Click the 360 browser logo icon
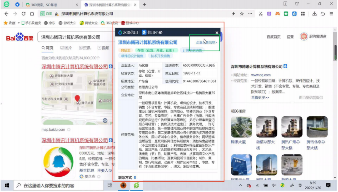Viewport: 338px width, 192px height. 6,4
